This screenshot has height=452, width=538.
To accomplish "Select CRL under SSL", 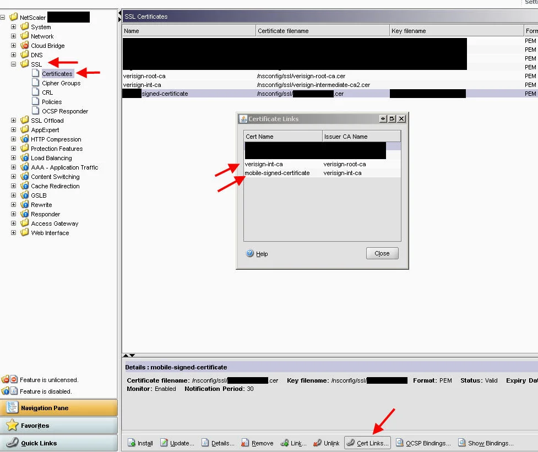I will point(47,92).
